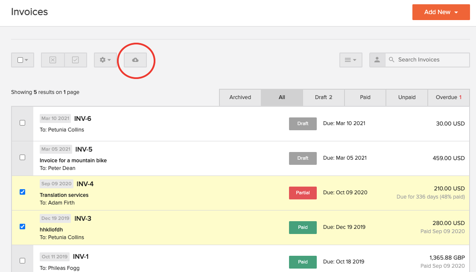
Task: Open invoice INV-4
Action: (x=85, y=184)
